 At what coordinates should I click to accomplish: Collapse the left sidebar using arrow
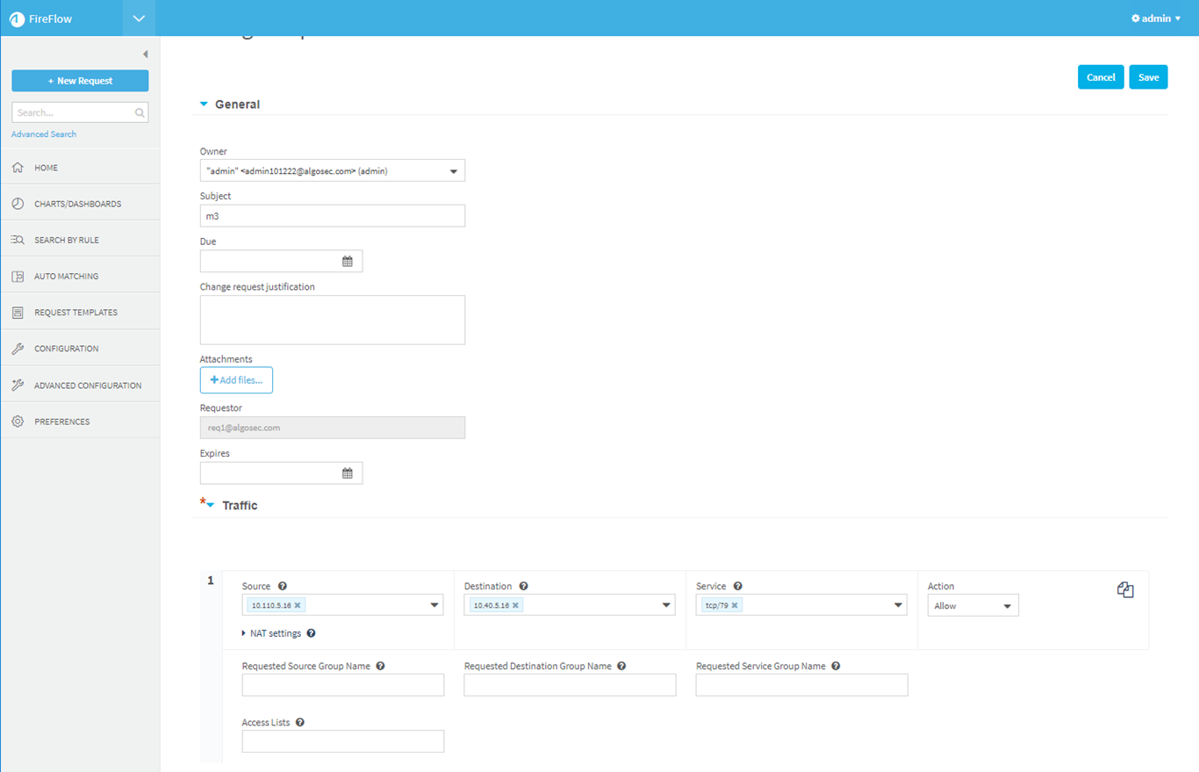(145, 54)
